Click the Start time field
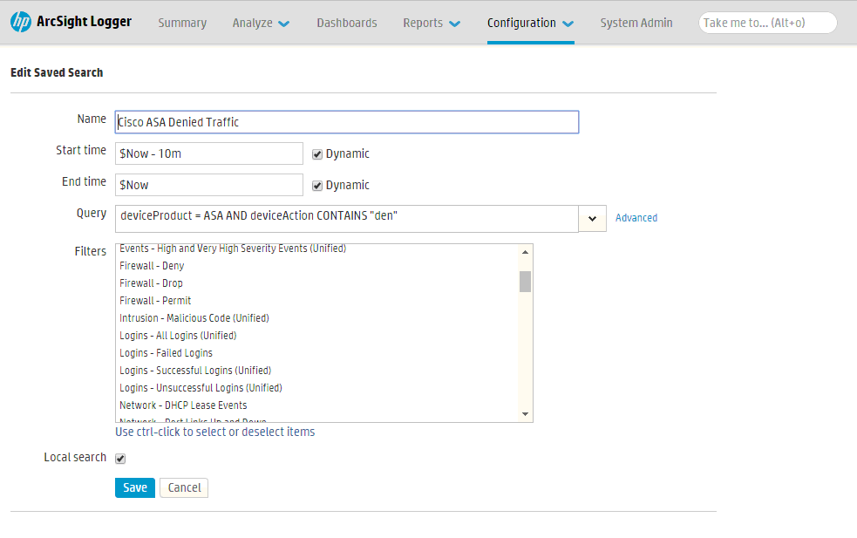857x538 pixels. click(x=208, y=153)
